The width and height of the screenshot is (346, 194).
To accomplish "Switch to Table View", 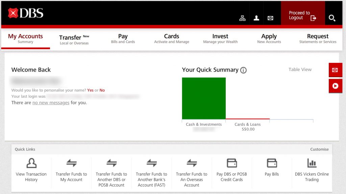I will pyautogui.click(x=300, y=70).
